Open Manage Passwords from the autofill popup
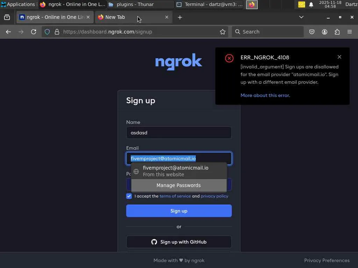The width and height of the screenshot is (358, 268). [179, 185]
